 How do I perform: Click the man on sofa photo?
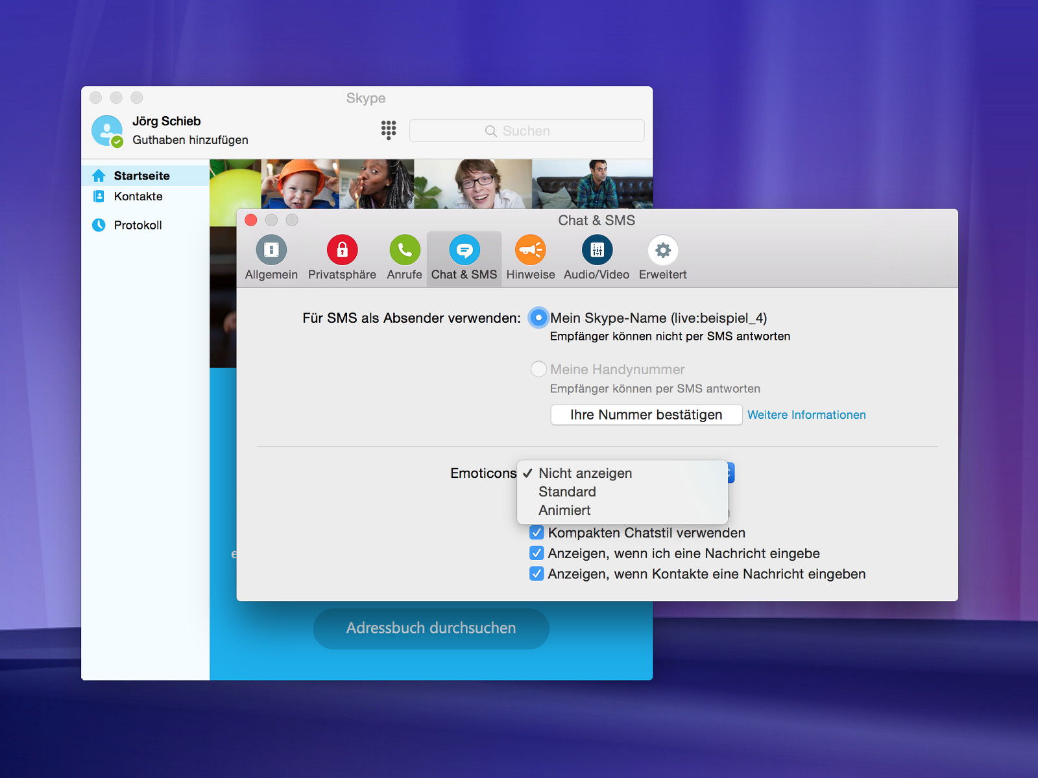coord(592,184)
